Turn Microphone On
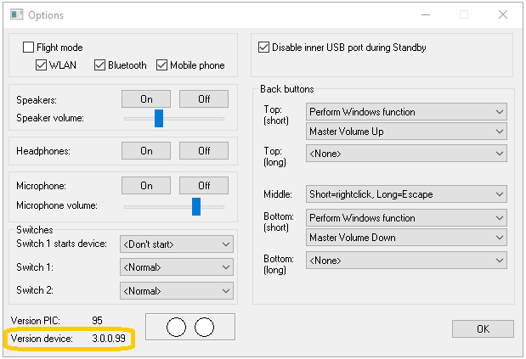The image size is (526, 359). point(146,186)
